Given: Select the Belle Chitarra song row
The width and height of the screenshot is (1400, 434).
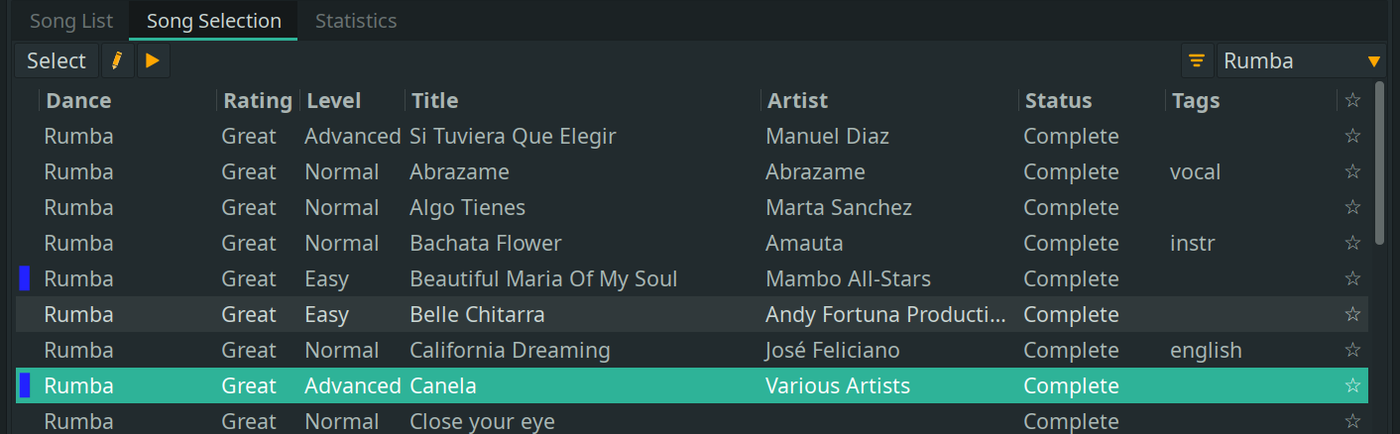Looking at the screenshot, I should pos(477,314).
